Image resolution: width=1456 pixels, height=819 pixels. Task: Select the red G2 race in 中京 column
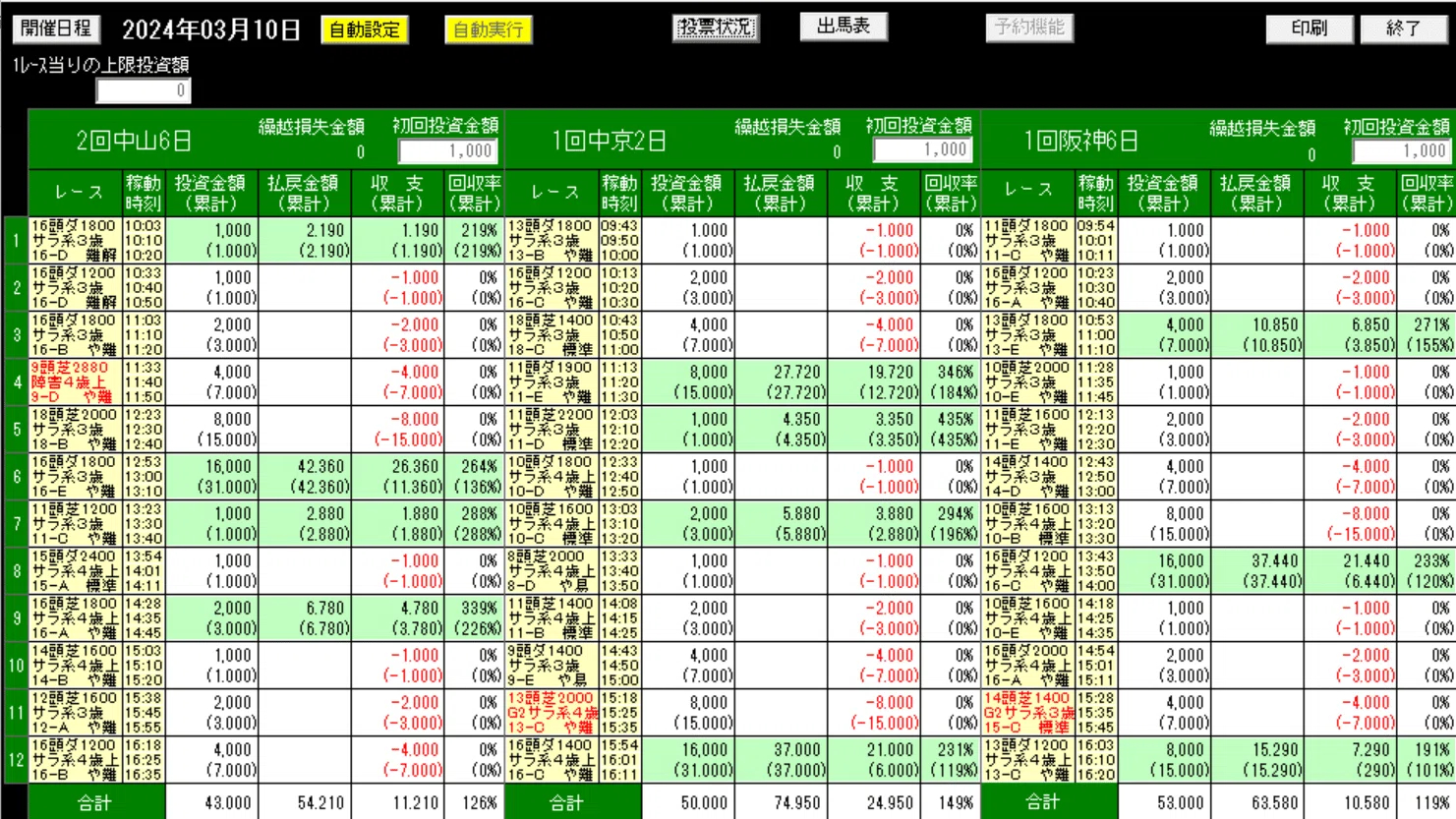[552, 712]
